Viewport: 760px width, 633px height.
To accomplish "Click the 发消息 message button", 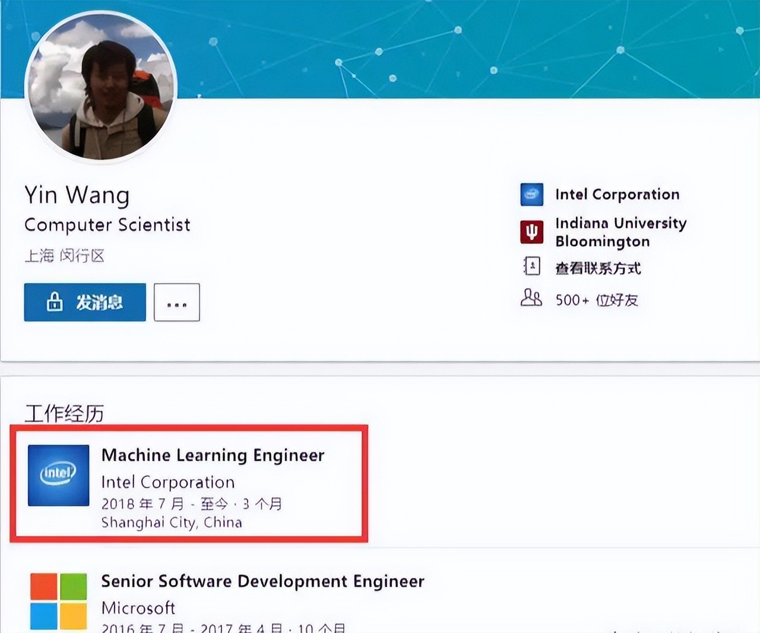I will coord(85,302).
